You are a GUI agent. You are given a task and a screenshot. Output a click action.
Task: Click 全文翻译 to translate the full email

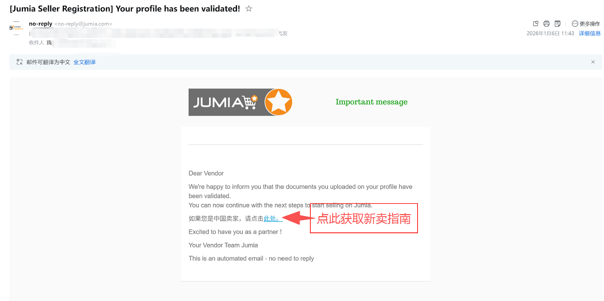pos(85,62)
